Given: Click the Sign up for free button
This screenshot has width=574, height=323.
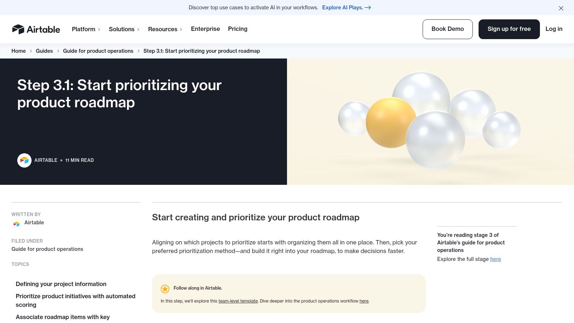Looking at the screenshot, I should tap(509, 29).
